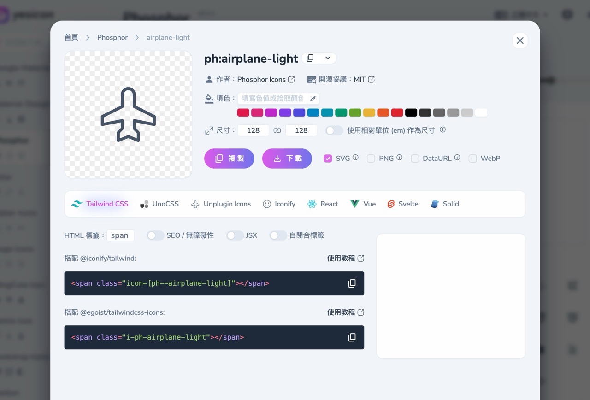Open 使用教程 link for @iconify/tailwind
The width and height of the screenshot is (590, 400).
[346, 259]
